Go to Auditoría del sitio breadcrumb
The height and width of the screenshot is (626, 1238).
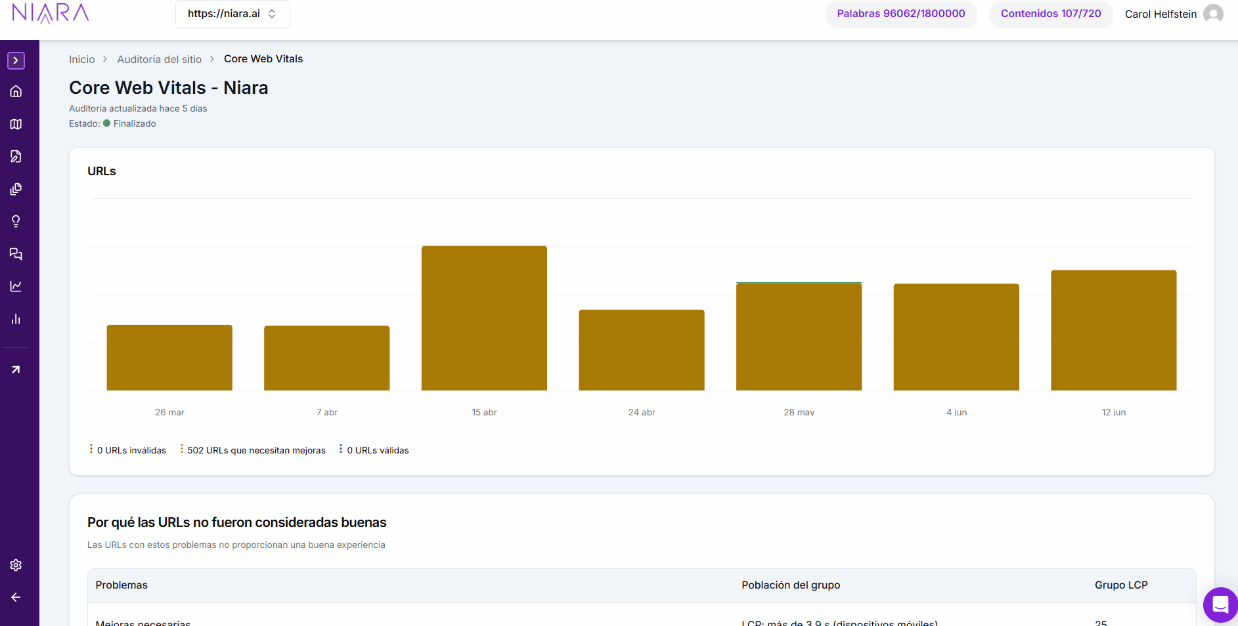click(160, 59)
